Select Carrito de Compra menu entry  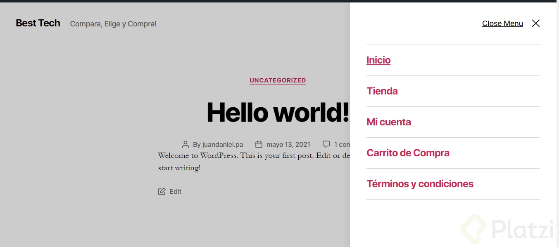[408, 153]
